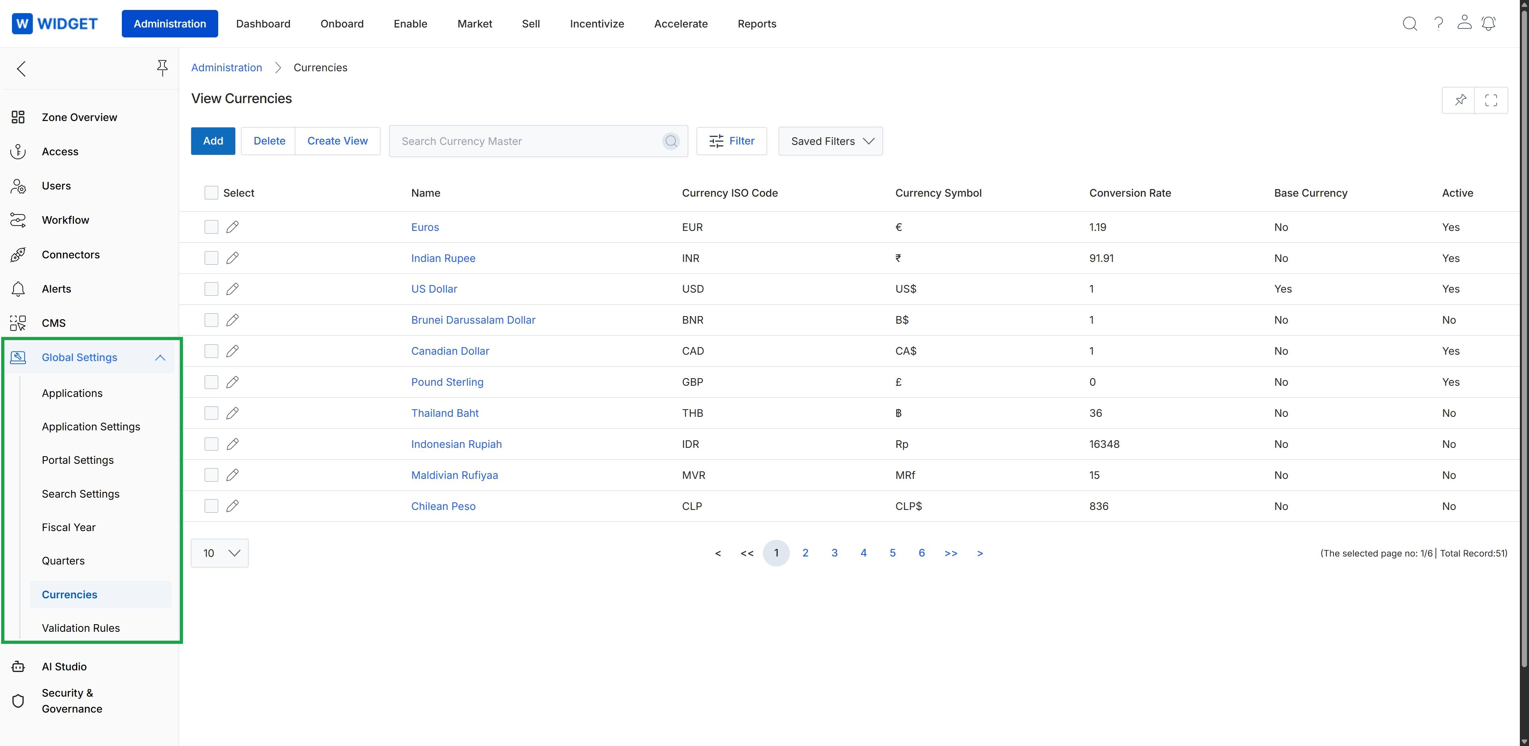This screenshot has width=1529, height=746.
Task: Go to page 2 of currencies
Action: (x=805, y=553)
